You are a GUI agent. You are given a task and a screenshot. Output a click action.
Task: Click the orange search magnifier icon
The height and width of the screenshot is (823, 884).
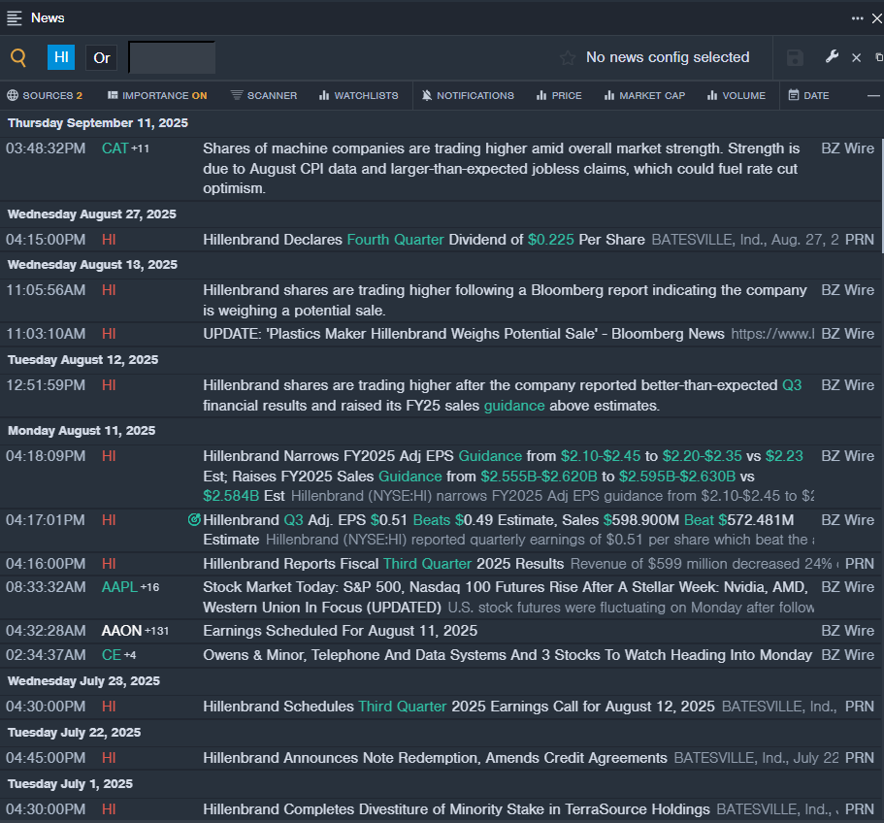(x=18, y=57)
